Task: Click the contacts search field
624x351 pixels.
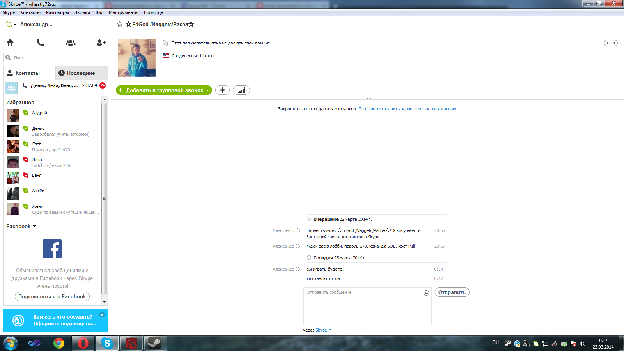Action: pyautogui.click(x=56, y=58)
